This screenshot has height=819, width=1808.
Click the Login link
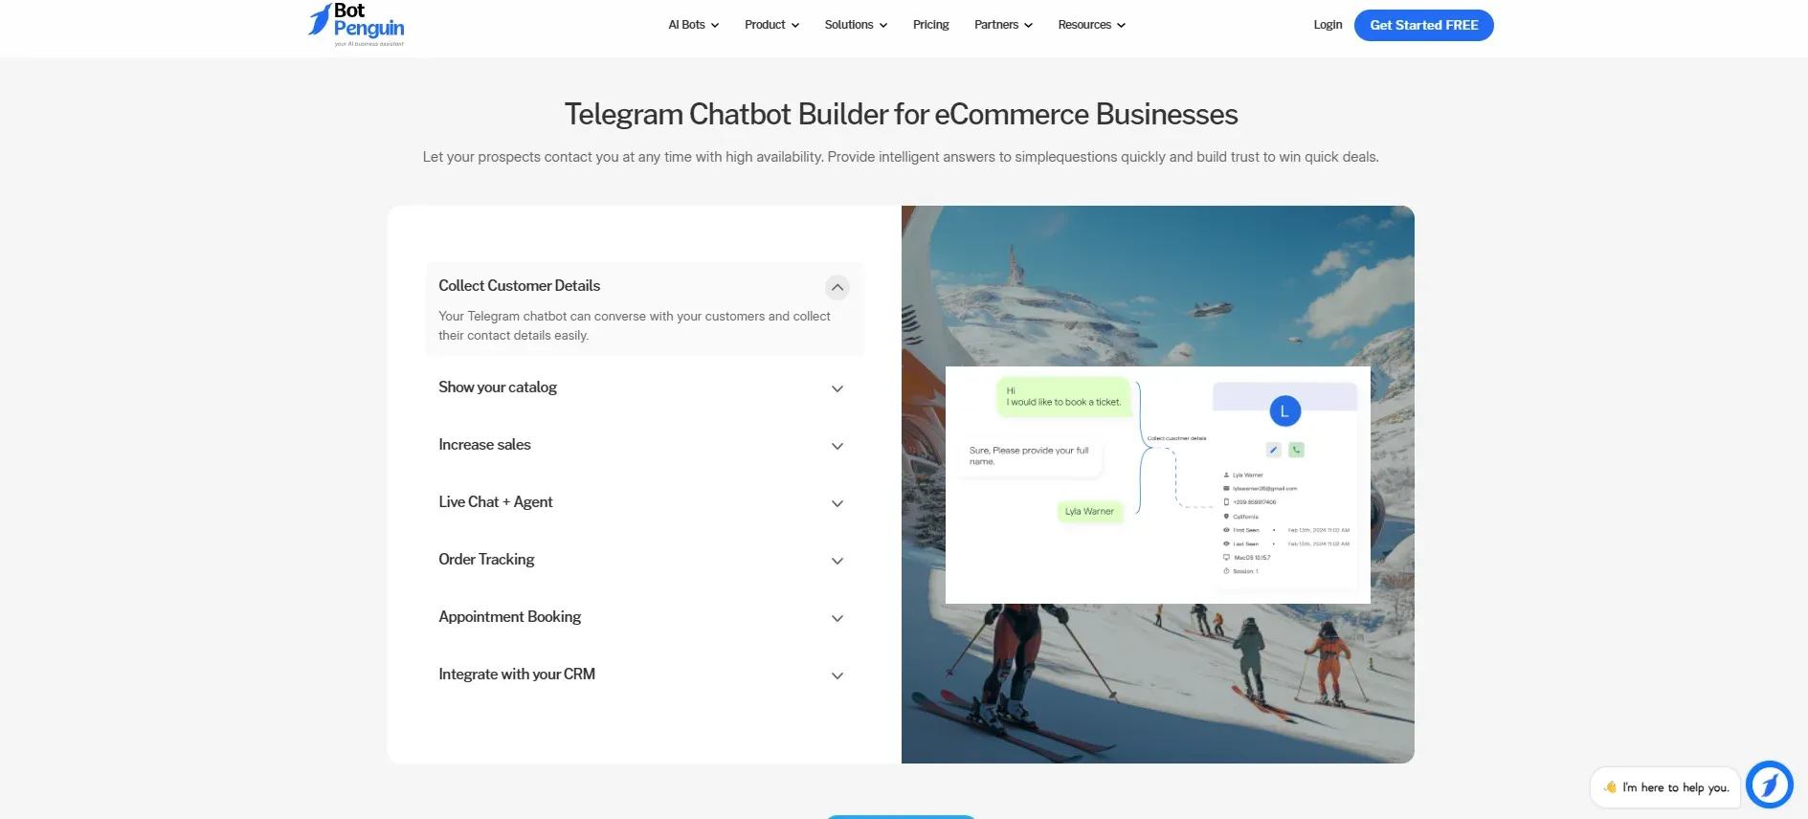pyautogui.click(x=1328, y=25)
